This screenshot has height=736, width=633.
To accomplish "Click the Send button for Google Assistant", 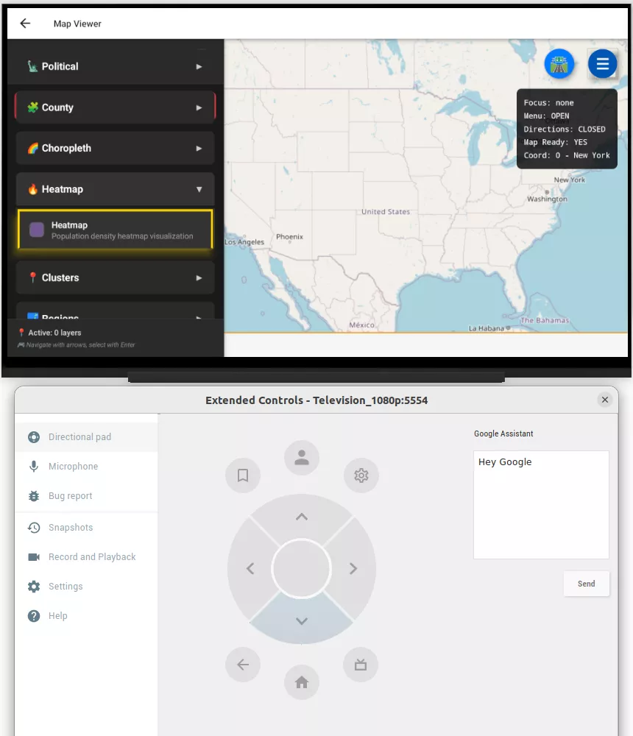I will point(586,583).
